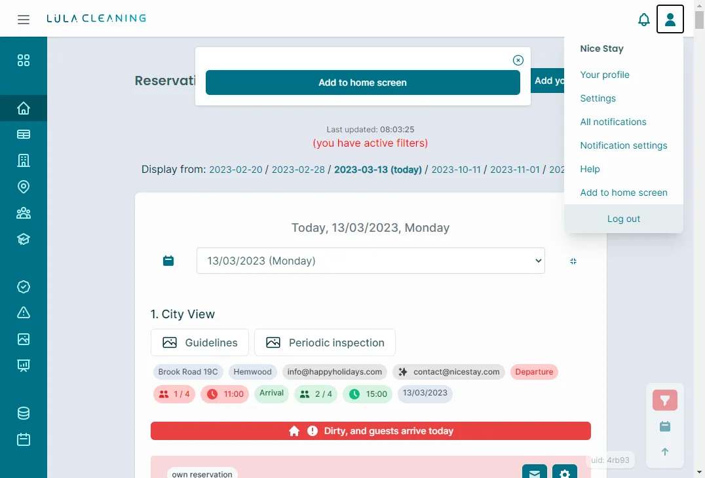Choose Add to home screen in account menu
This screenshot has width=705, height=478.
(x=624, y=193)
